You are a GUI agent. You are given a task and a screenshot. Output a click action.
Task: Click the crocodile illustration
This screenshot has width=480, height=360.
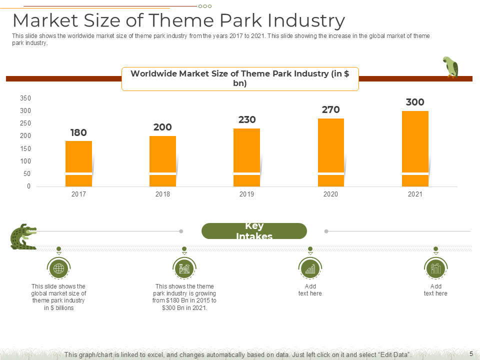(x=23, y=236)
